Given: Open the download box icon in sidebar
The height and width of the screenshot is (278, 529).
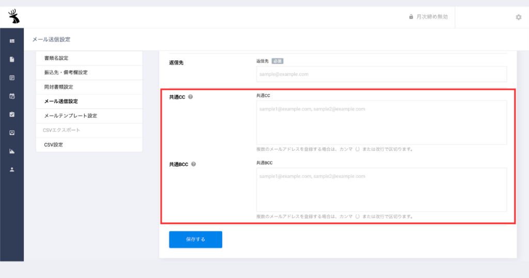Looking at the screenshot, I should tap(12, 133).
